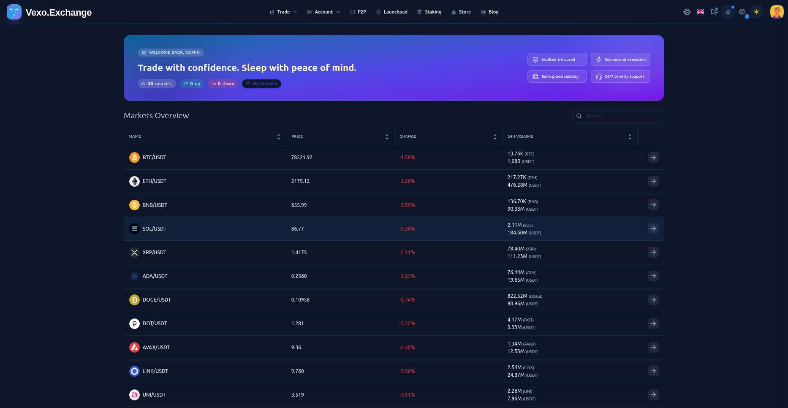Open LINK/USDT market via arrow

coord(653,371)
